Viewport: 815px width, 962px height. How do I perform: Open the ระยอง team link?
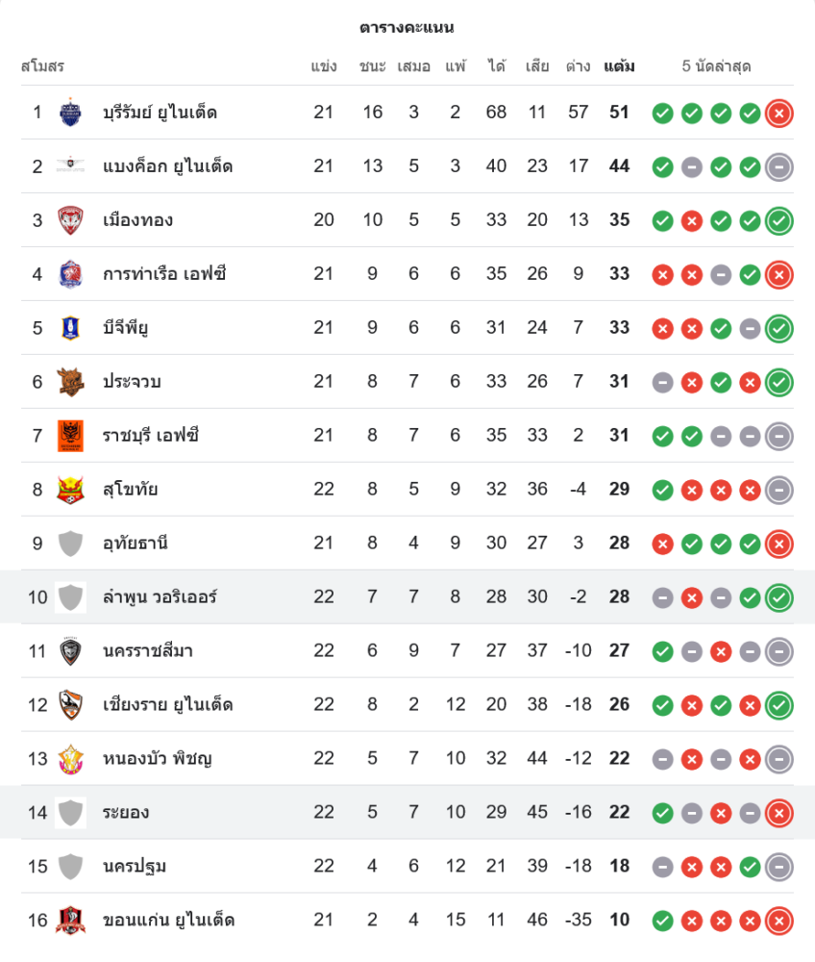(x=126, y=813)
